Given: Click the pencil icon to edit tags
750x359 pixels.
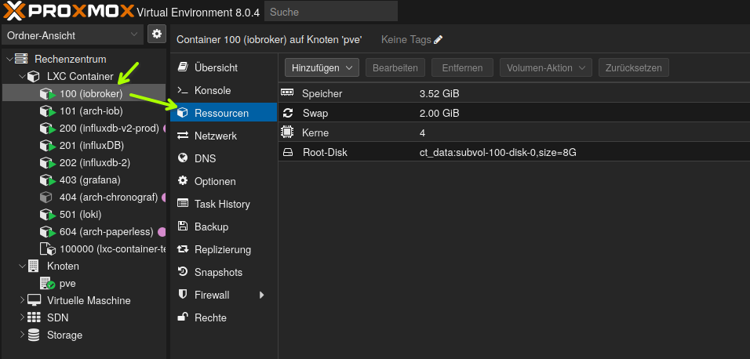Looking at the screenshot, I should pyautogui.click(x=438, y=40).
